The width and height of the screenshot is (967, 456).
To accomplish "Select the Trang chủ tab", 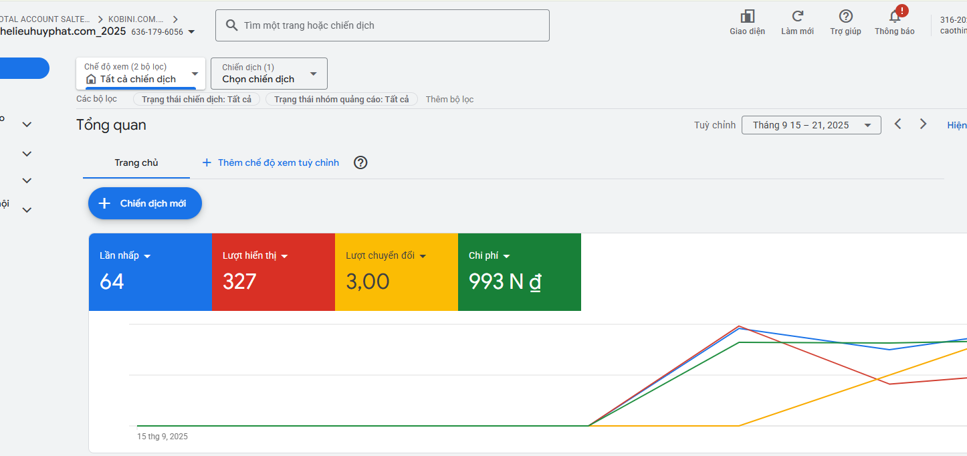I will [x=136, y=162].
